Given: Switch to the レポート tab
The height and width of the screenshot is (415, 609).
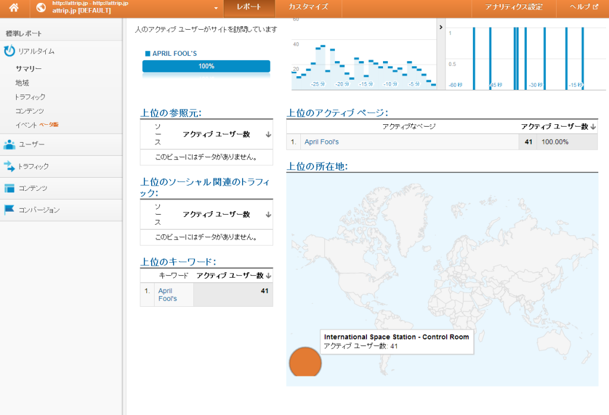Looking at the screenshot, I should 249,7.
